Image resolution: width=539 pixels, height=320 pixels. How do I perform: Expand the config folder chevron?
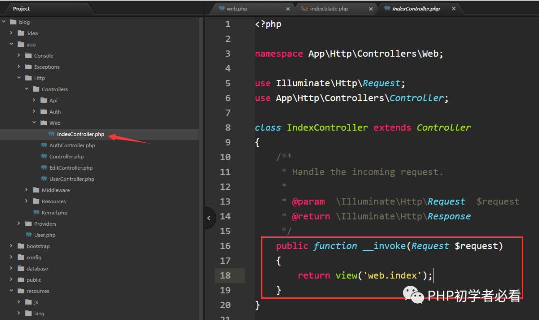coord(11,257)
